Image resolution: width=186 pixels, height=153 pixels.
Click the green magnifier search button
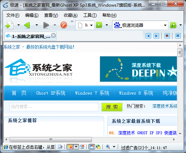pos(173,25)
